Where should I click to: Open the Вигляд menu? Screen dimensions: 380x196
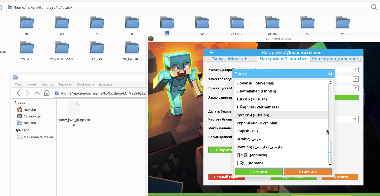(47, 84)
